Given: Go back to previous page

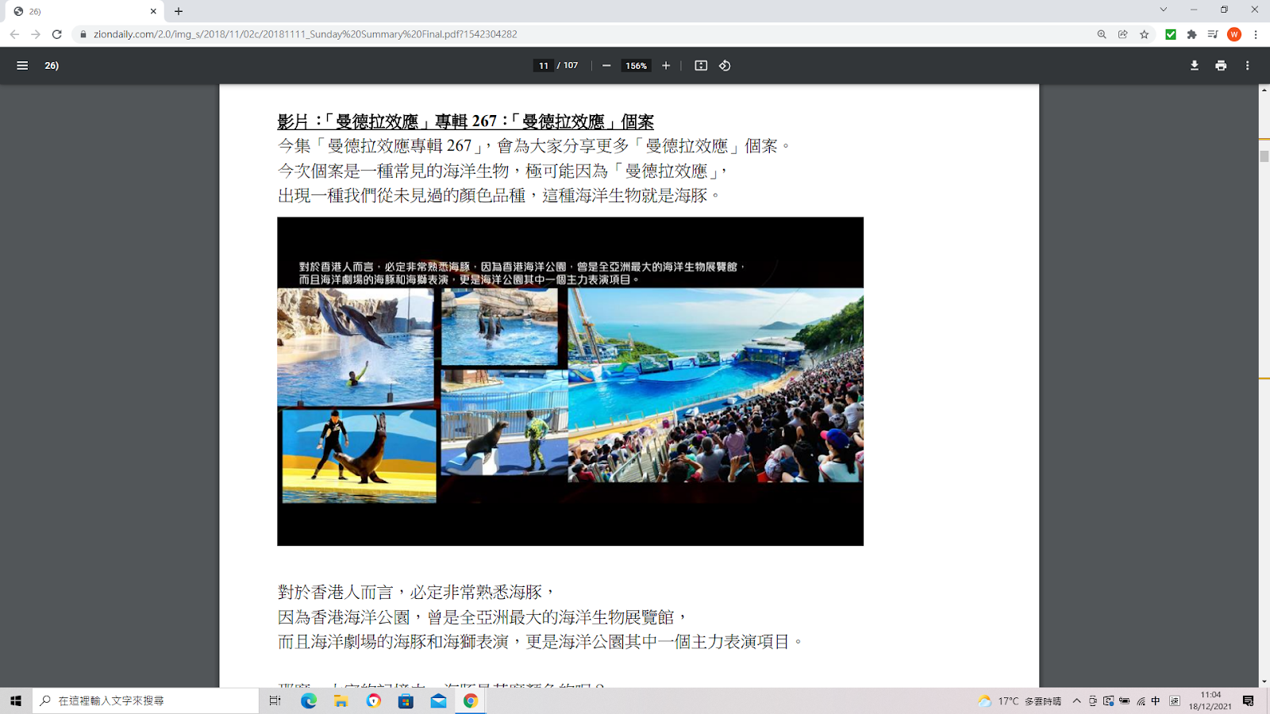Looking at the screenshot, I should point(14,34).
